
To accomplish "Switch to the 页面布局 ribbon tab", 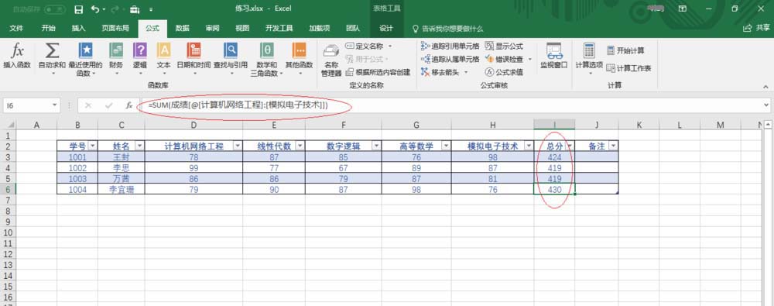I will (115, 29).
